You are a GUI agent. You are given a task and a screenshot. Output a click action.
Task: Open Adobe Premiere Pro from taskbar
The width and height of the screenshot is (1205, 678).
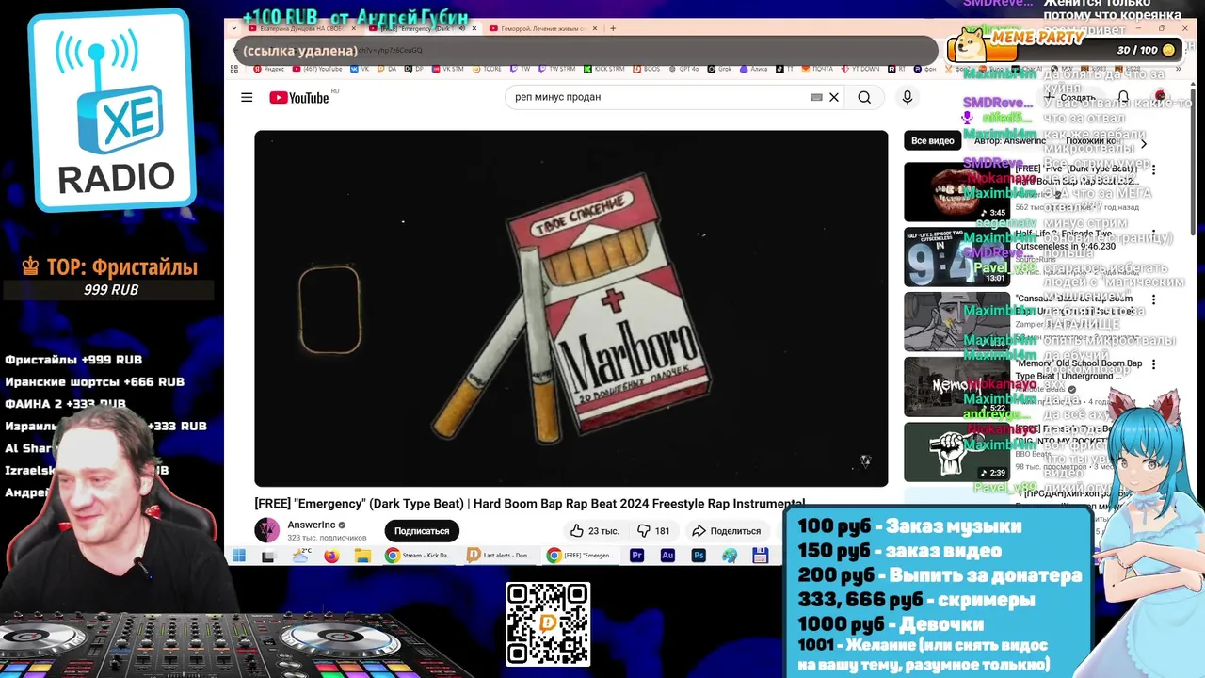tap(637, 556)
